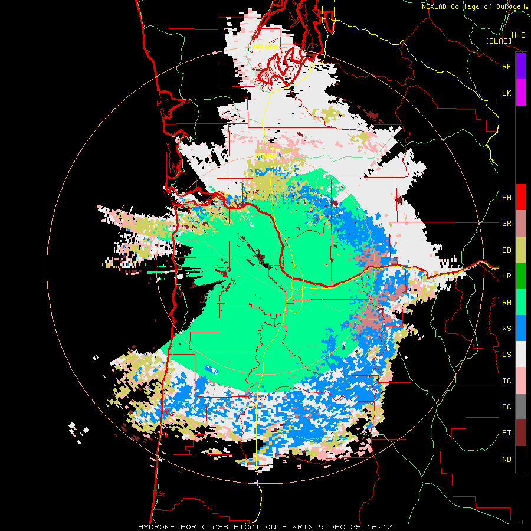Screen dimensions: 531x531
Task: Click the HHC product label
Action: tap(519, 35)
